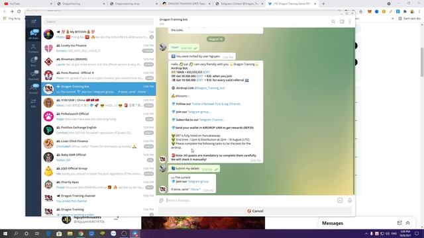Open the Telegram main menu icon
The width and height of the screenshot is (424, 238).
coord(33,21)
